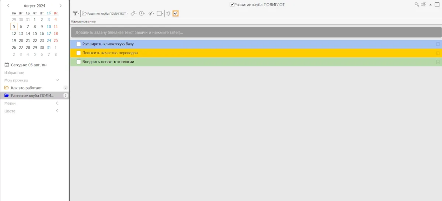Mark 'Повысить качество переводов' as done
This screenshot has width=442, height=201.
(79, 53)
